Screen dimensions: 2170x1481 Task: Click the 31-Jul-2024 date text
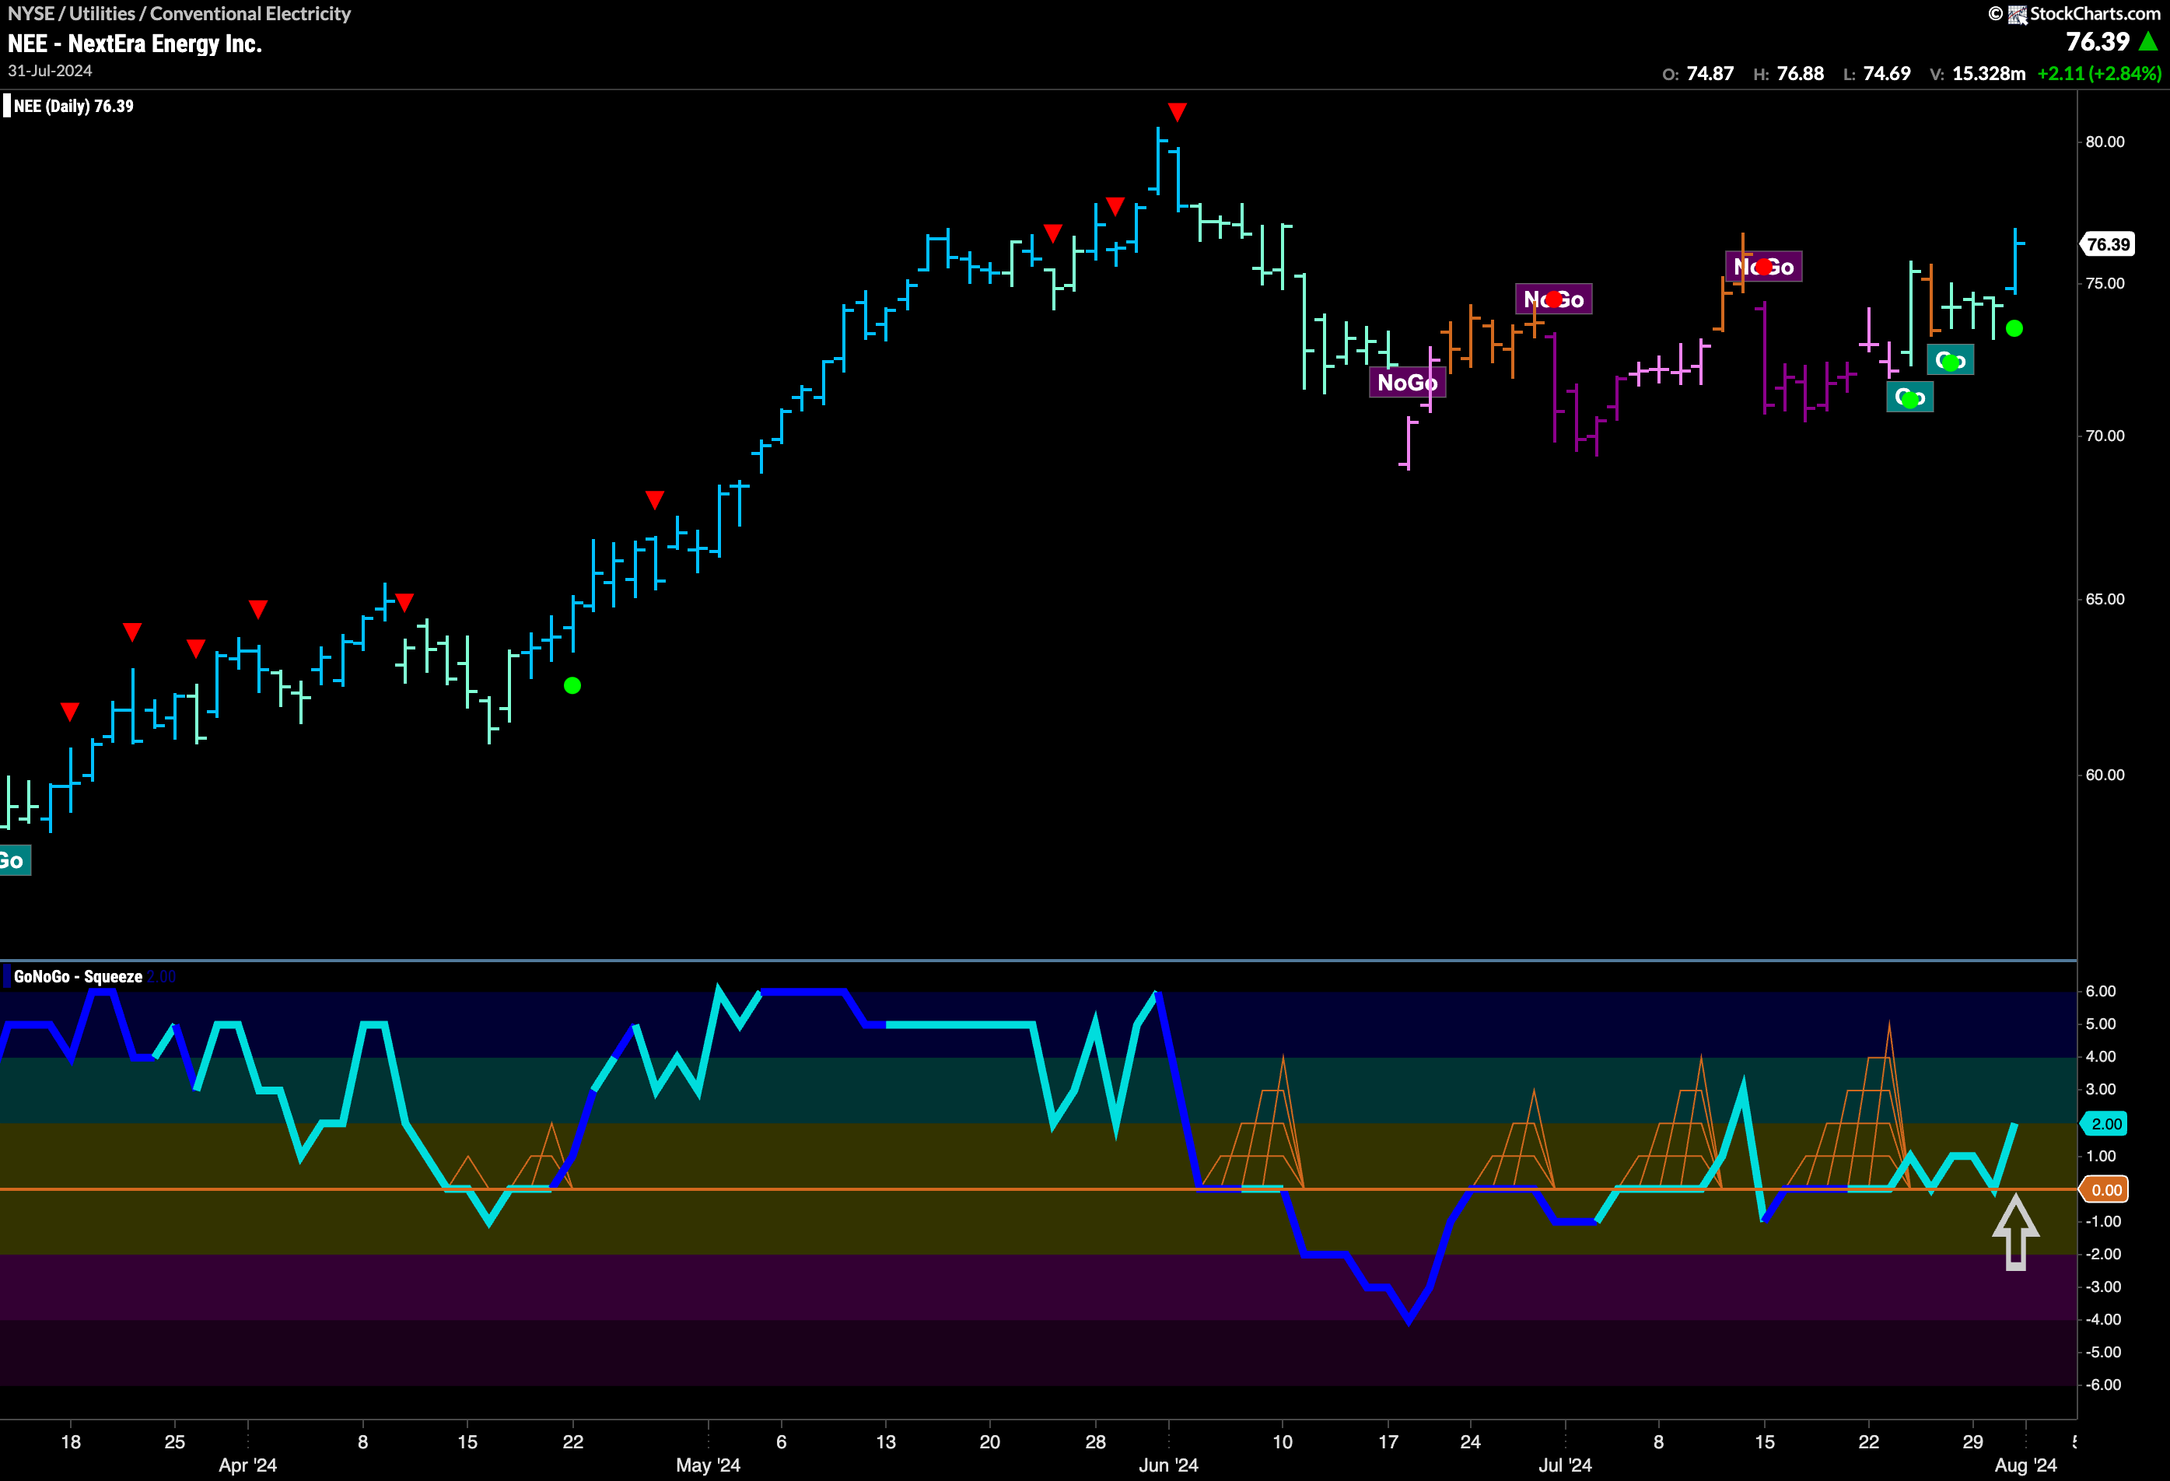[x=50, y=71]
